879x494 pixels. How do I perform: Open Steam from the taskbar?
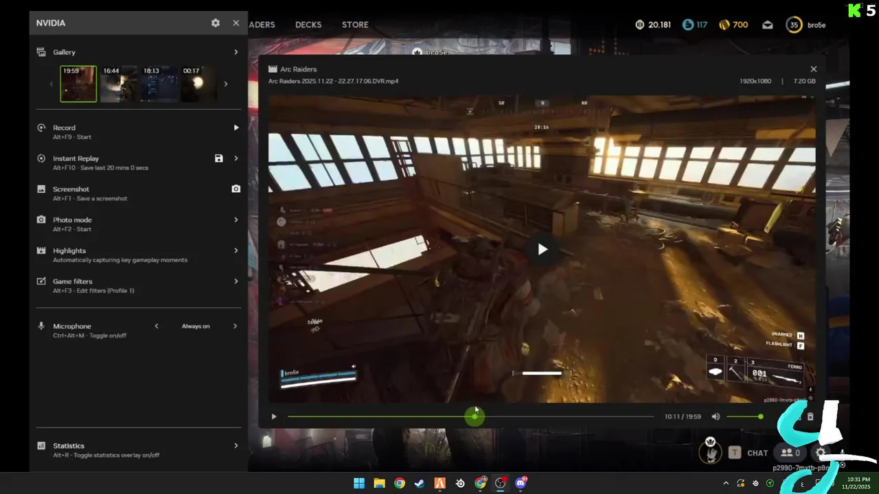[x=419, y=483]
